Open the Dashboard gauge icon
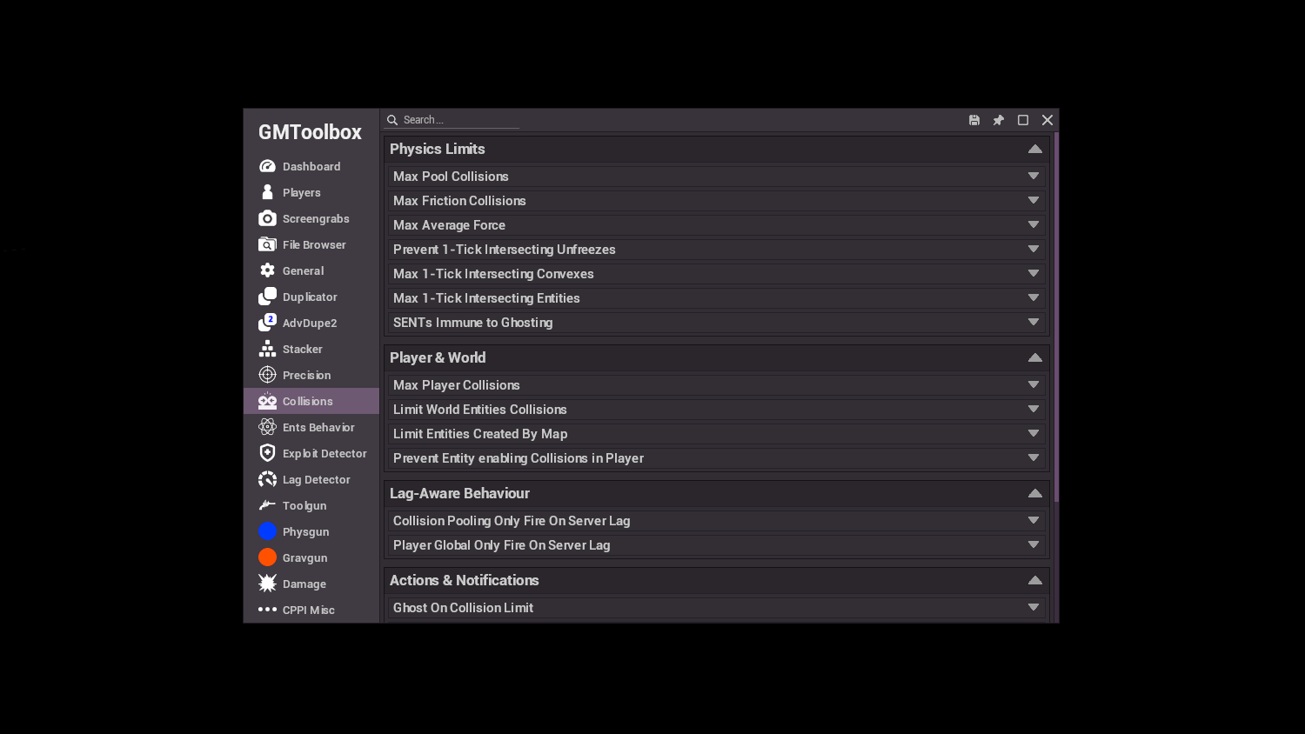 [x=267, y=166]
